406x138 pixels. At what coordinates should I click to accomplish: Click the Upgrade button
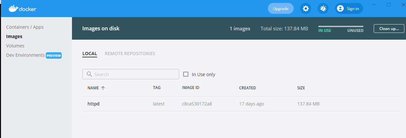coord(281,9)
